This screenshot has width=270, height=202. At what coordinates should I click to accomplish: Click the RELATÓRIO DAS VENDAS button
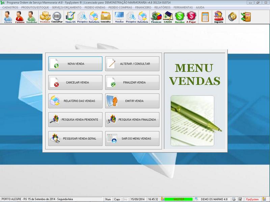click(x=75, y=101)
